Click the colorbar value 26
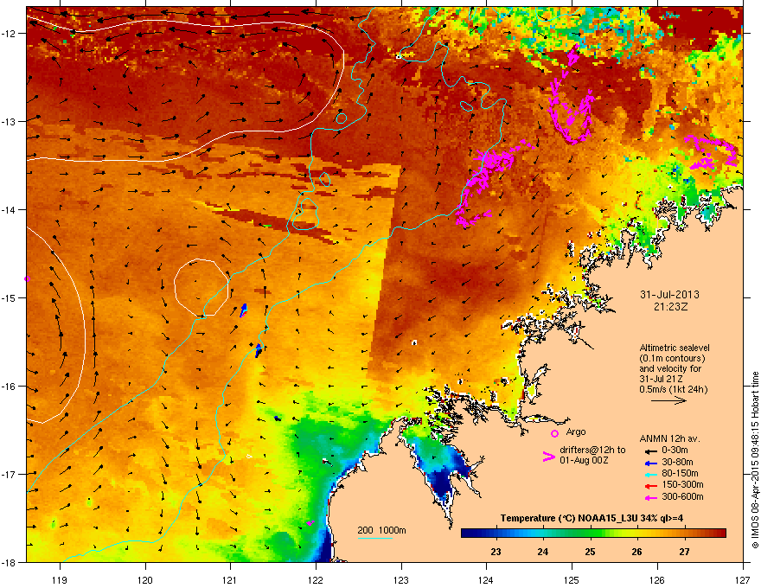The height and width of the screenshot is (588, 761). coord(636,552)
